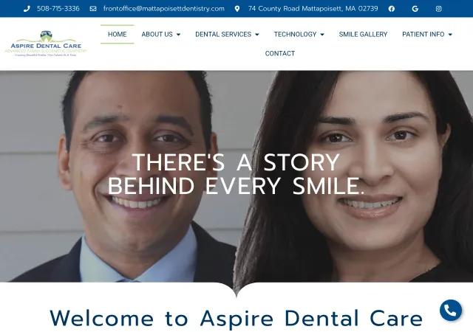Viewport: 473px width, 332px height.
Task: Click the hero photo of two dentists
Action: click(x=236, y=176)
